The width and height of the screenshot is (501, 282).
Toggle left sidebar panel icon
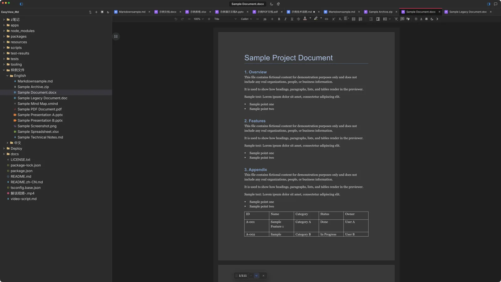[x=21, y=4]
